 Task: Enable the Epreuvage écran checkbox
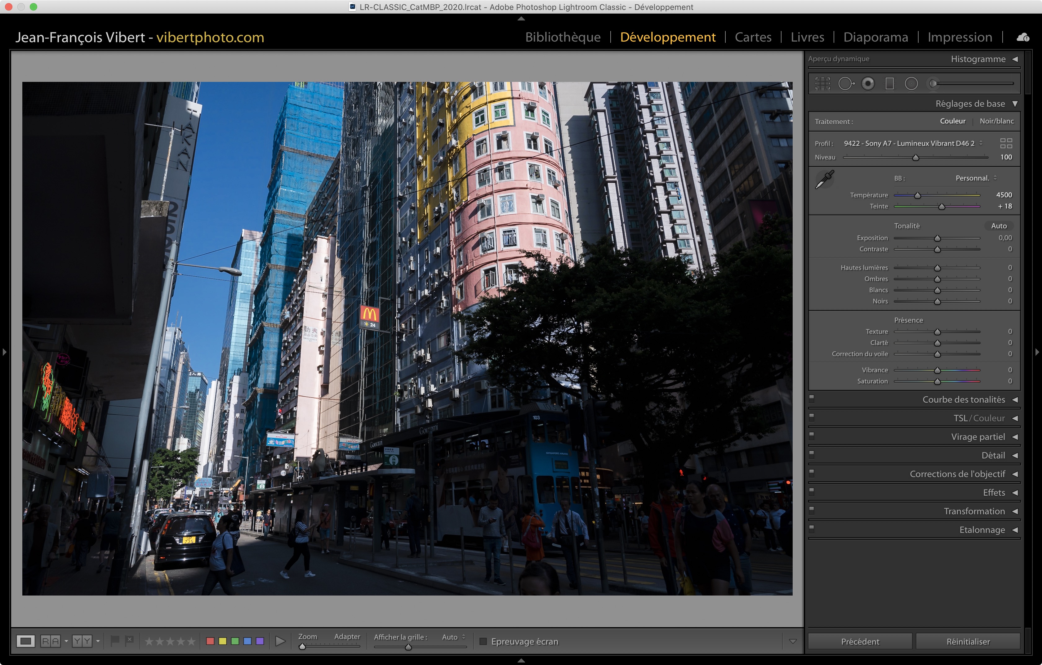[x=483, y=642]
